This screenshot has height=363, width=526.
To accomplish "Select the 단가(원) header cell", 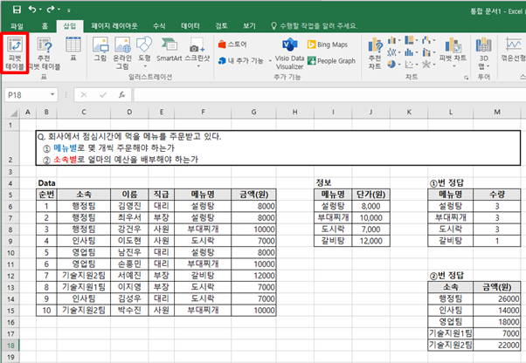I will click(371, 195).
